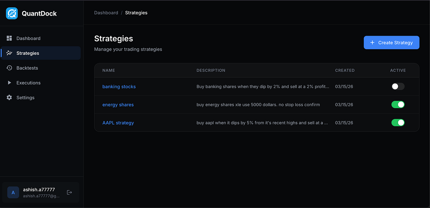Open the energy shares strategy link
The height and width of the screenshot is (208, 430).
[118, 105]
